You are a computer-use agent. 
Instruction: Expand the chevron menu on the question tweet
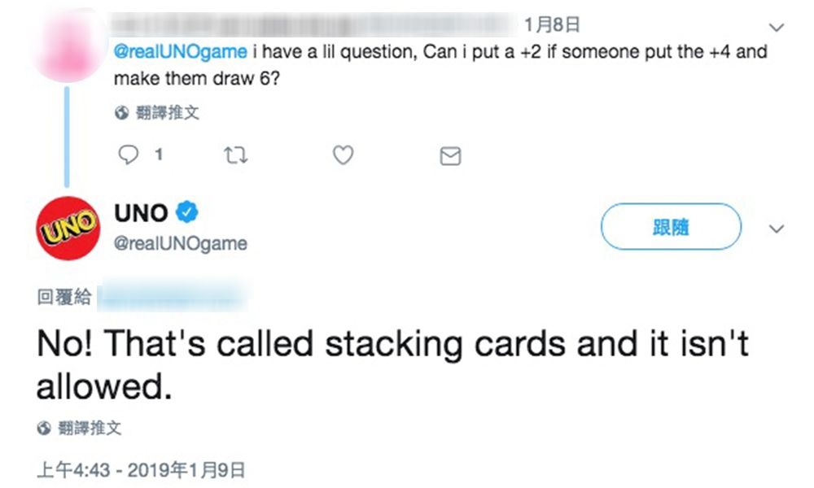pos(777,27)
